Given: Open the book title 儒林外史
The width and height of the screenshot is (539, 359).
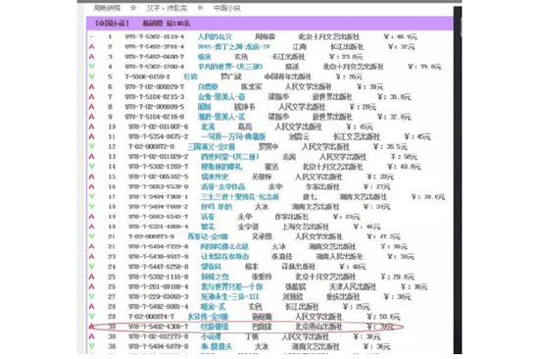Looking at the screenshot, I should (215, 177).
